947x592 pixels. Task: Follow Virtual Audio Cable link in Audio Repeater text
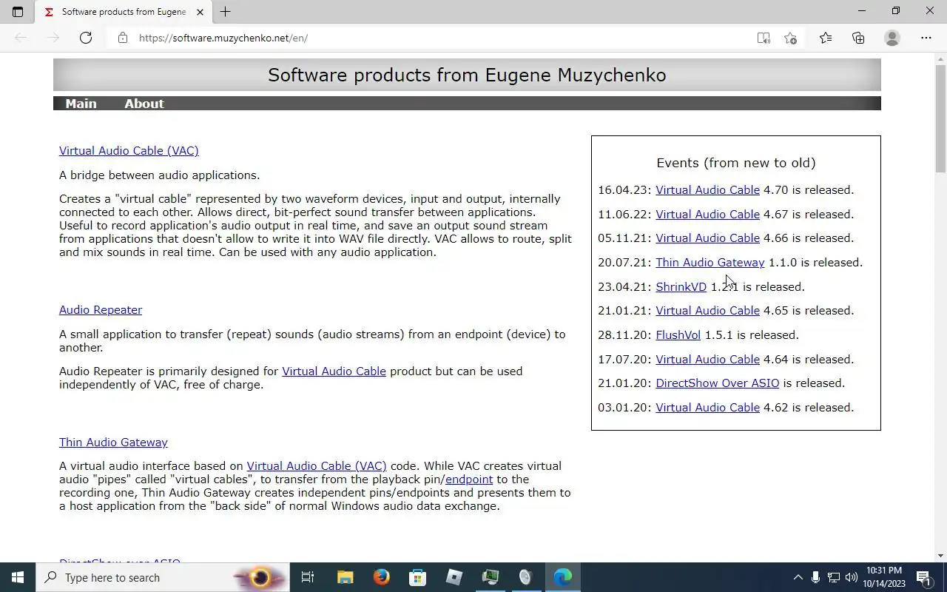(x=334, y=371)
